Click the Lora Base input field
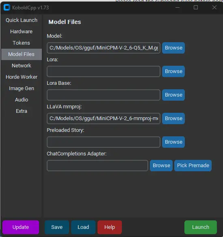This screenshot has width=223, height=237. (104, 95)
